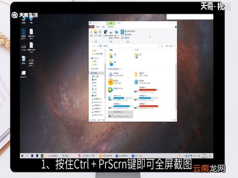Switch to large icons view in status bar
This screenshot has width=238, height=178.
click(175, 120)
